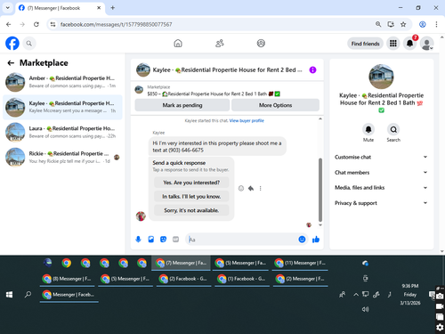Open the clock showing 9:36 PM Friday
Screen dimensions: 445x334
pos(410,295)
